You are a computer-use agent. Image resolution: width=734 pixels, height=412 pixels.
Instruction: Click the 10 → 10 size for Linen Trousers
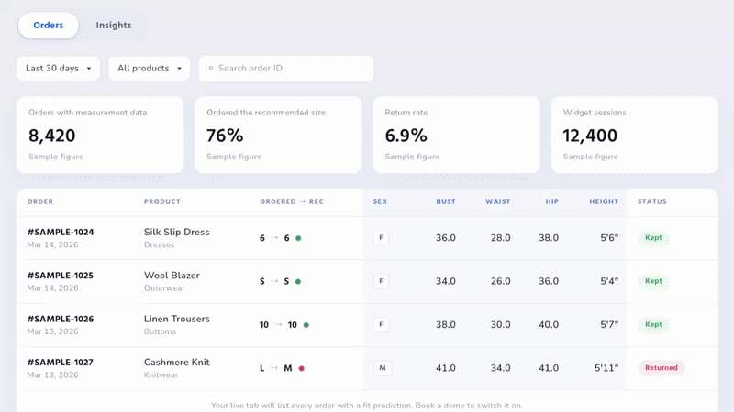278,325
